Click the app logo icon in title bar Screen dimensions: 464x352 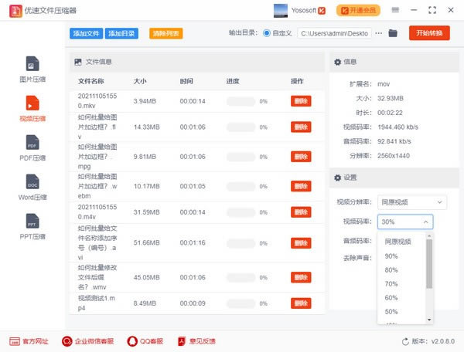pos(15,11)
